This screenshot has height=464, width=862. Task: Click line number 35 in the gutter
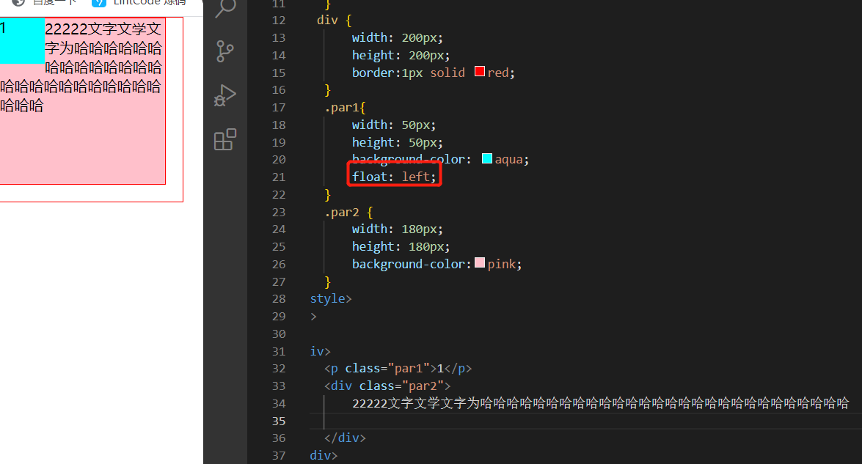[x=279, y=421]
